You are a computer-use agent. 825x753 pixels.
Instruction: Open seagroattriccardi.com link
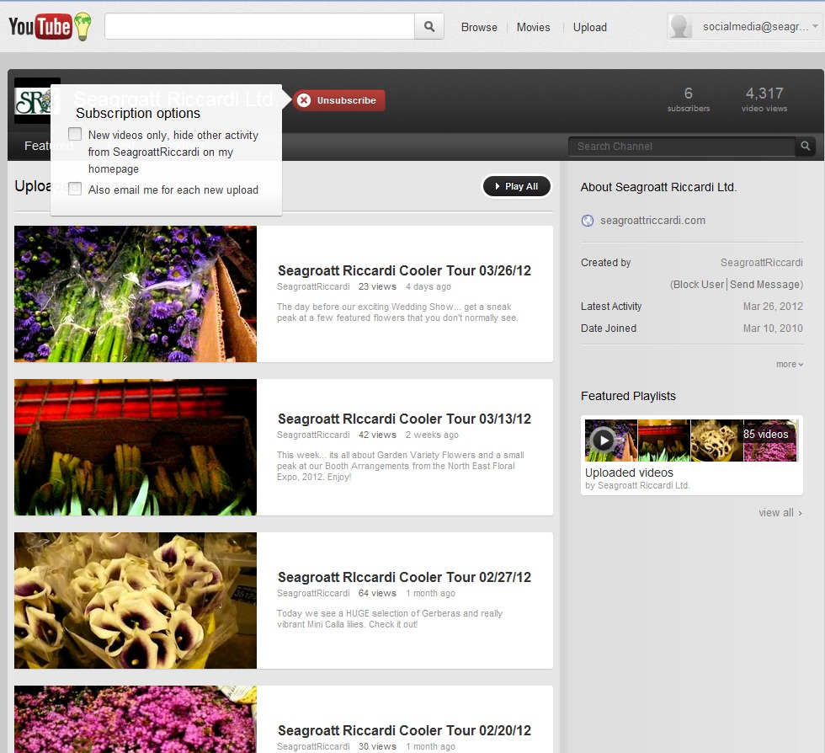point(652,221)
